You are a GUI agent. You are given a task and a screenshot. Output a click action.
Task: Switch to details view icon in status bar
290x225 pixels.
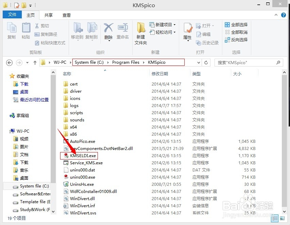pyautogui.click(x=275, y=218)
